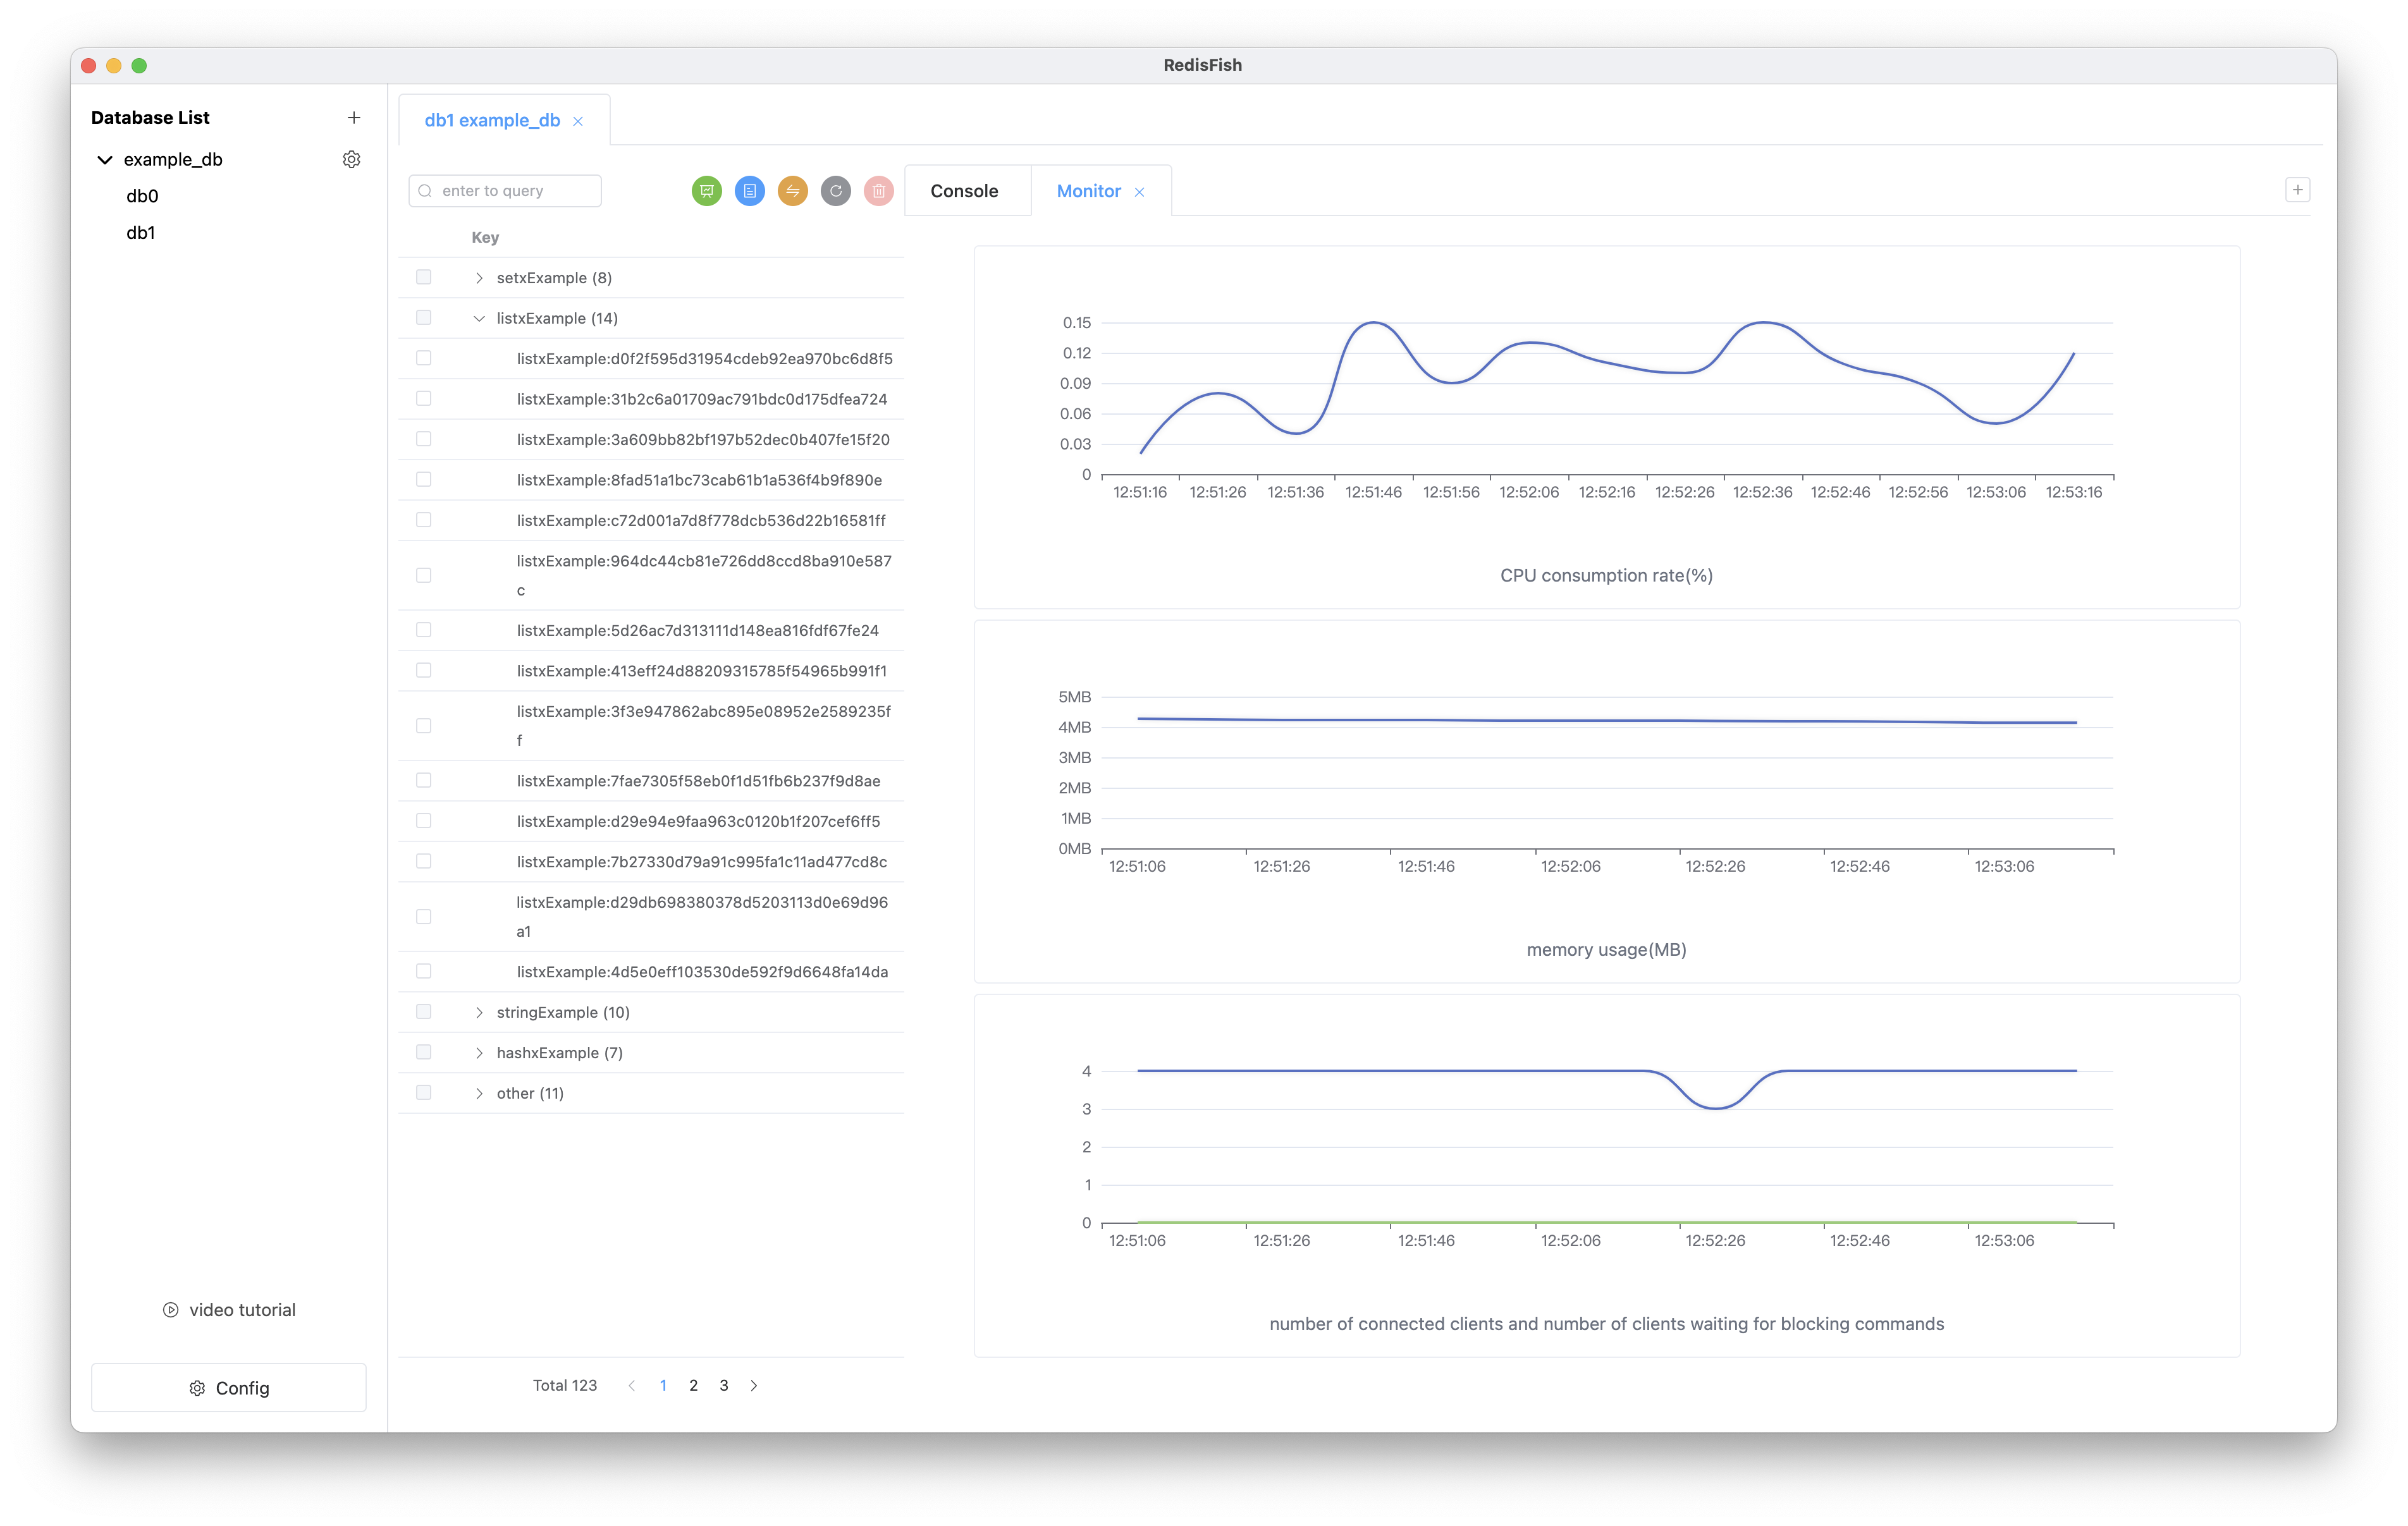
Task: Add a new database with plus icon
Action: pyautogui.click(x=353, y=118)
